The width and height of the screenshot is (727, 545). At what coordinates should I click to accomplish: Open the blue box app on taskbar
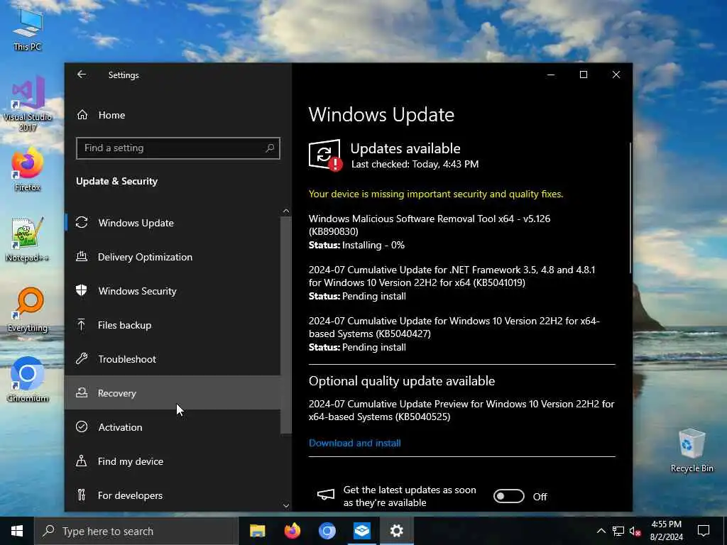[x=361, y=531]
